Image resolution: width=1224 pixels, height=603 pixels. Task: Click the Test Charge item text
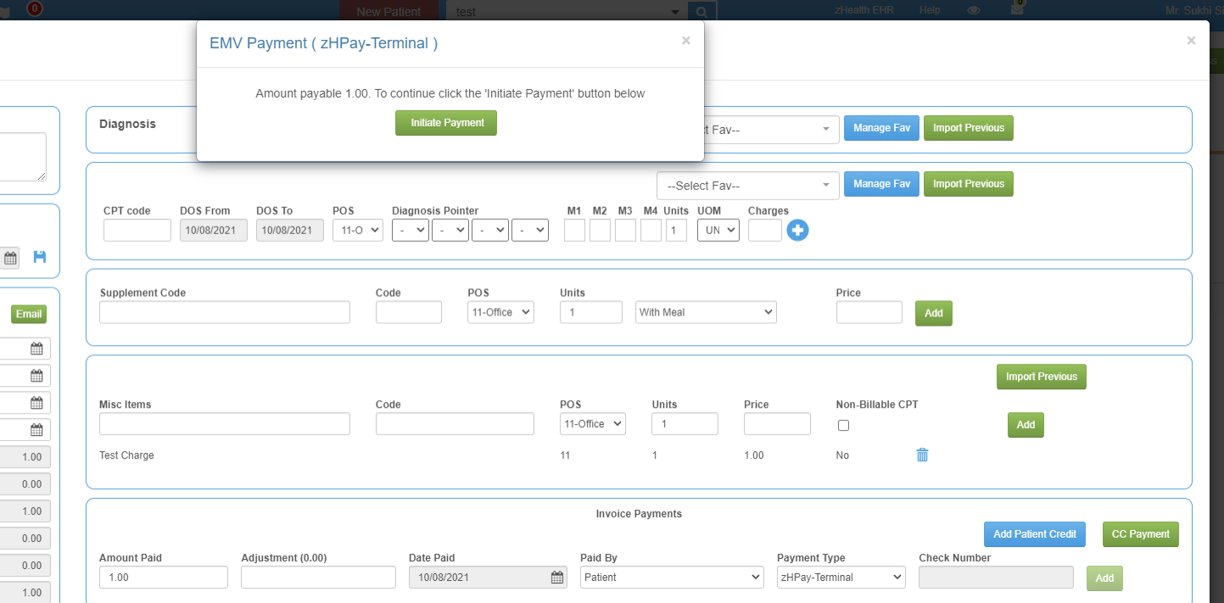(126, 455)
